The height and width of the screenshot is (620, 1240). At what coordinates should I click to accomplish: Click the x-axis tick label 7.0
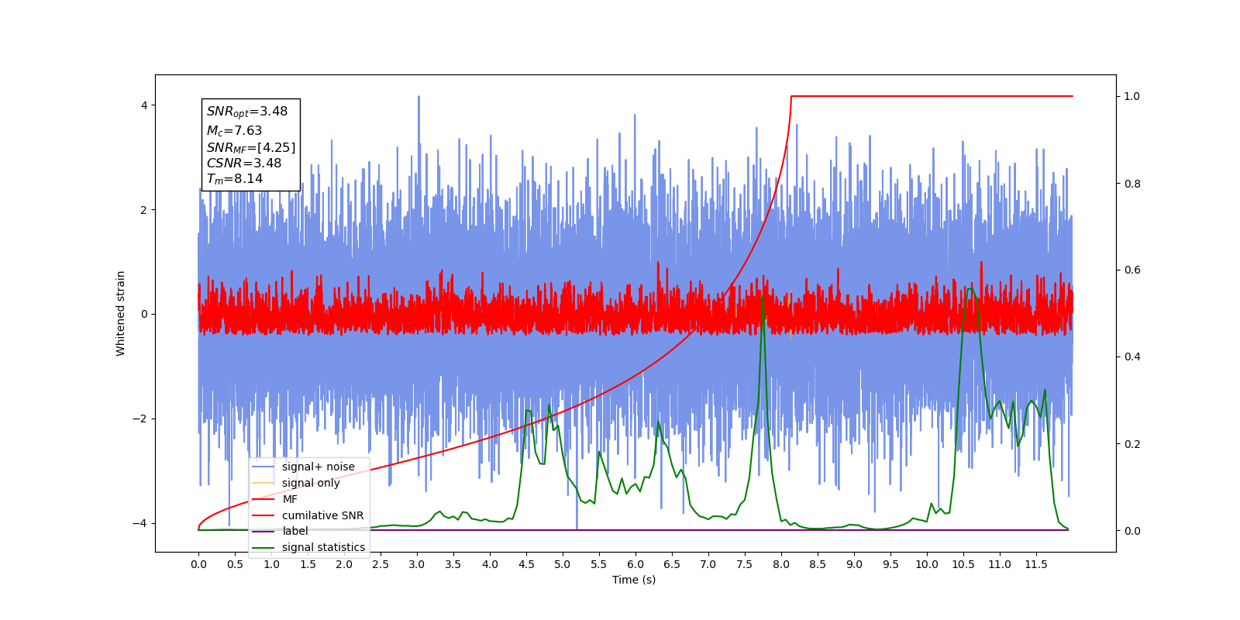coord(708,564)
